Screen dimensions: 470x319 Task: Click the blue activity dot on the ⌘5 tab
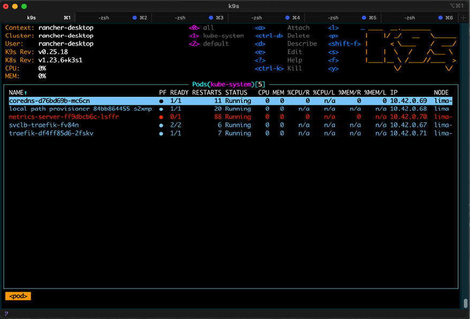click(x=363, y=18)
